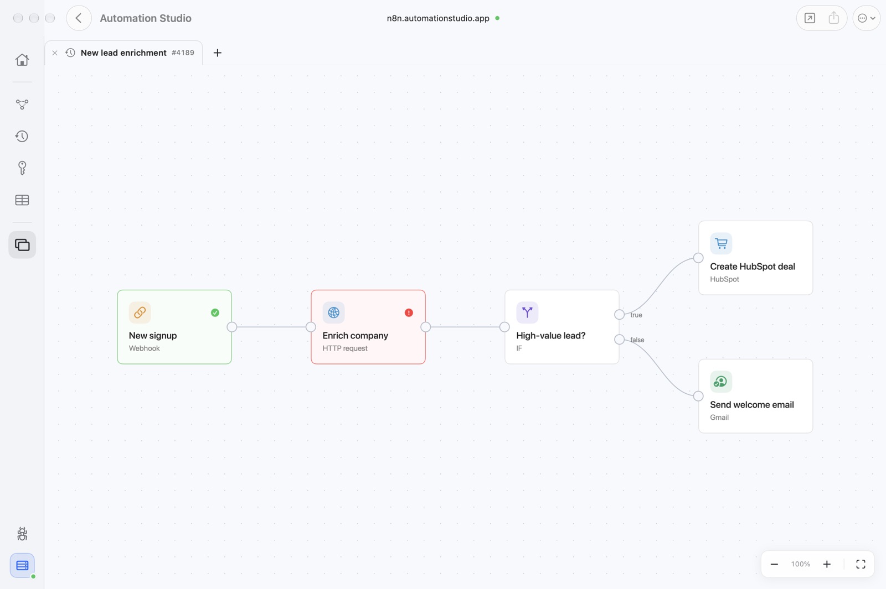Open the data tables icon in sidebar
This screenshot has height=589, width=886.
(22, 200)
